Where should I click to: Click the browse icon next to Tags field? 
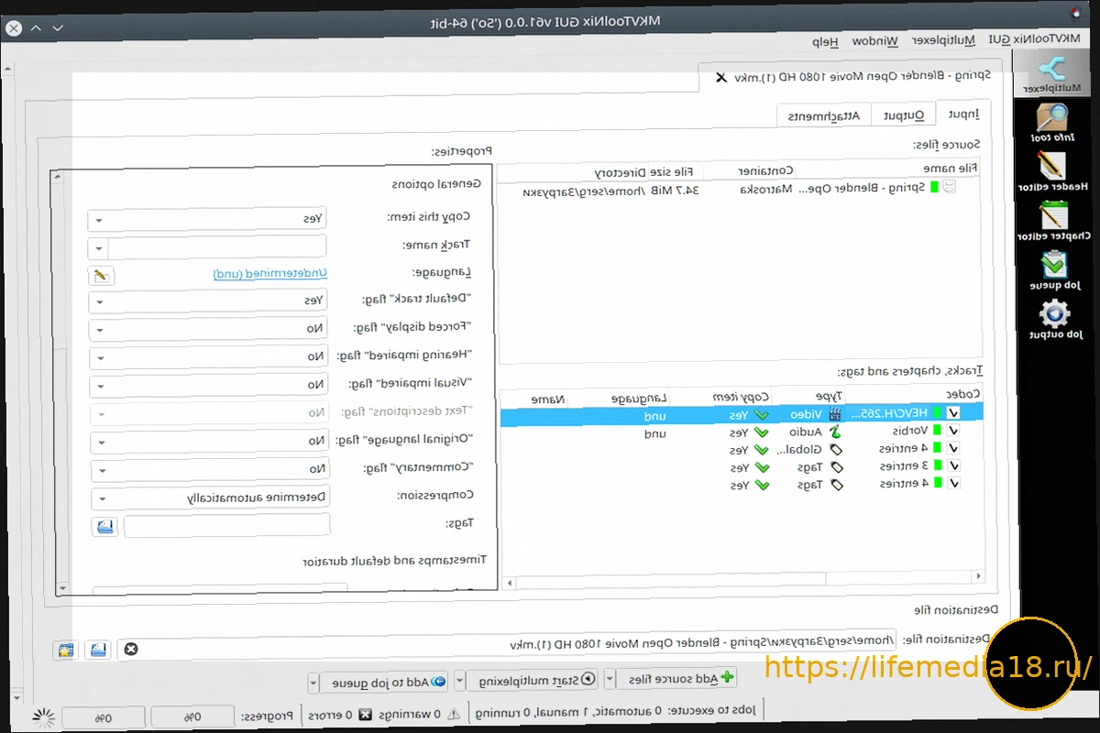pos(104,526)
